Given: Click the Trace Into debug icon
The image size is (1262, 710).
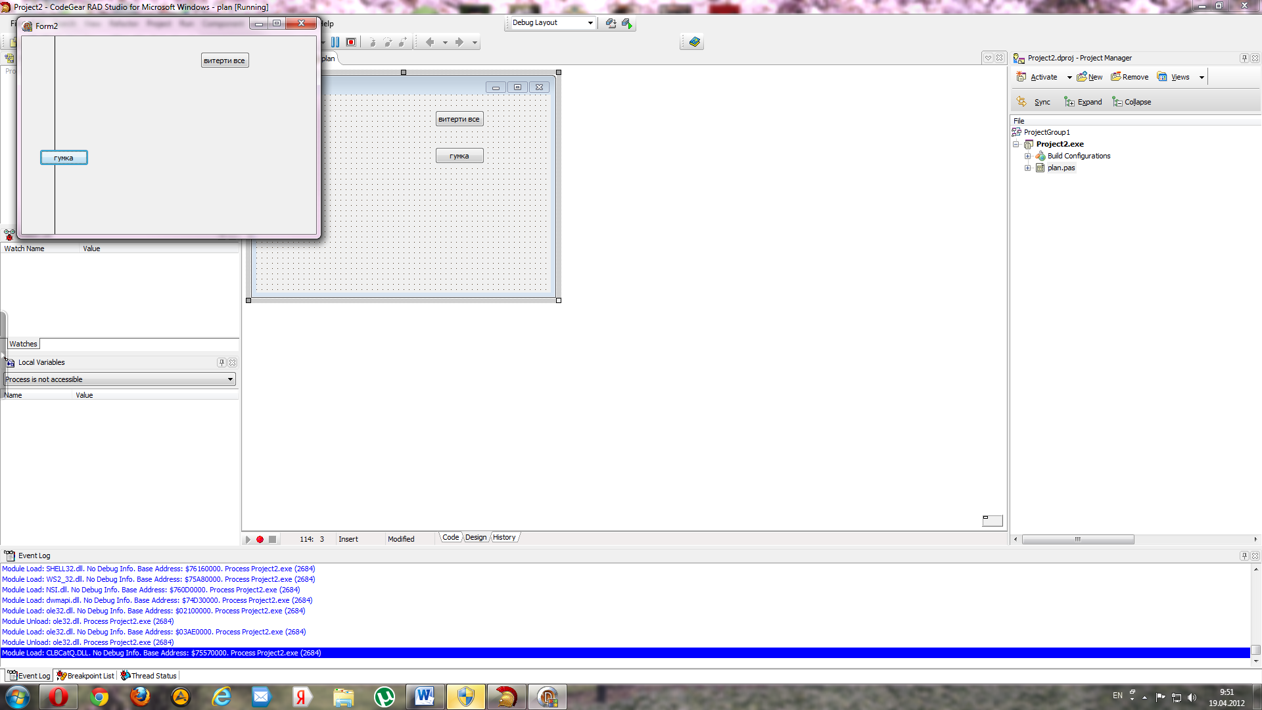Looking at the screenshot, I should (372, 42).
